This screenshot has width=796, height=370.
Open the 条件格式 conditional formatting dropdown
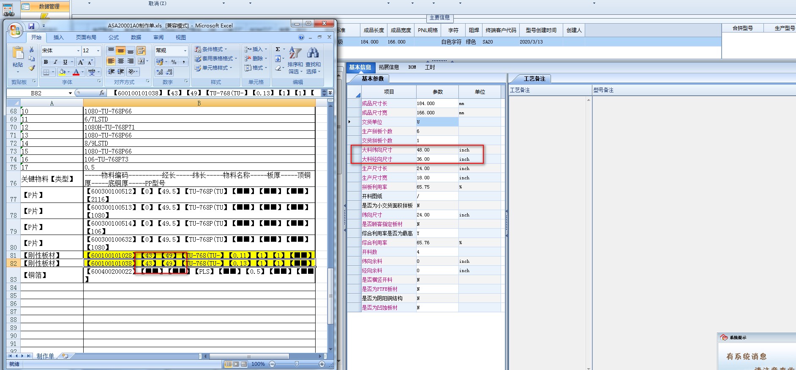tap(211, 49)
